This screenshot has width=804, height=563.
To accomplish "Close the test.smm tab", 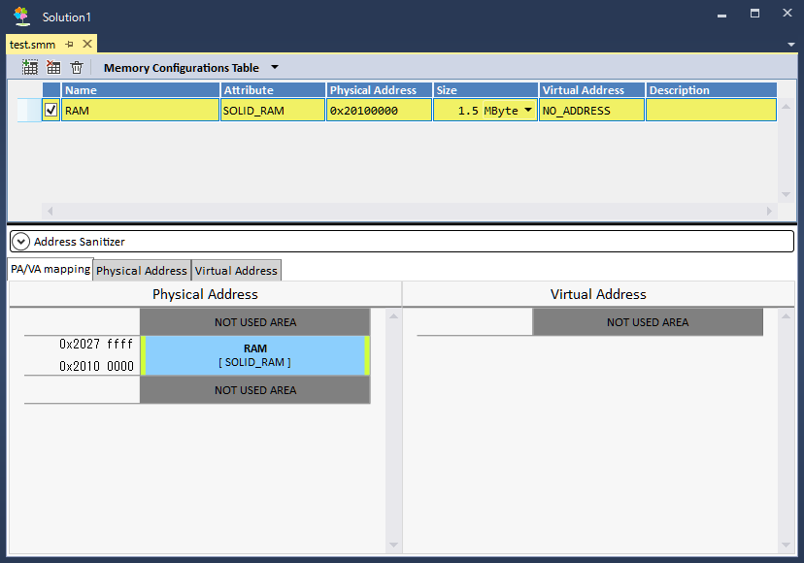I will coord(86,45).
